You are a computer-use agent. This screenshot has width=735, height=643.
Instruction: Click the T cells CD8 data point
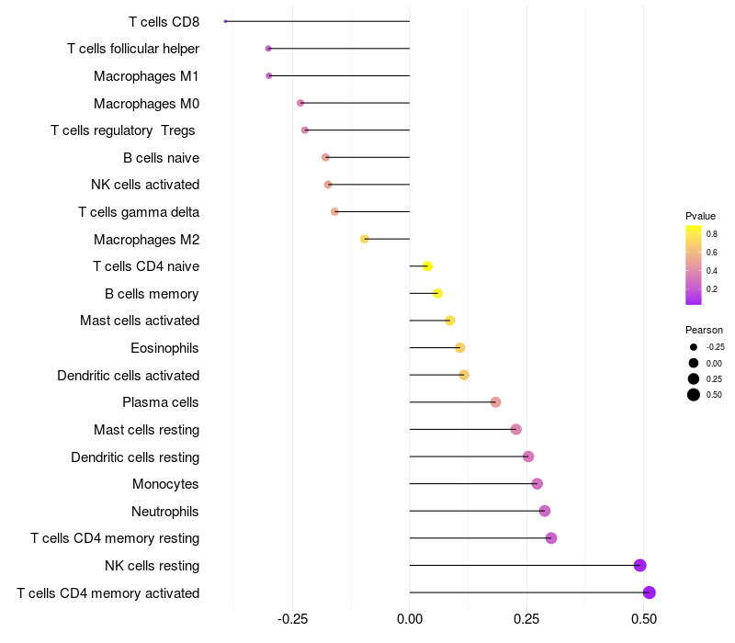pos(225,21)
